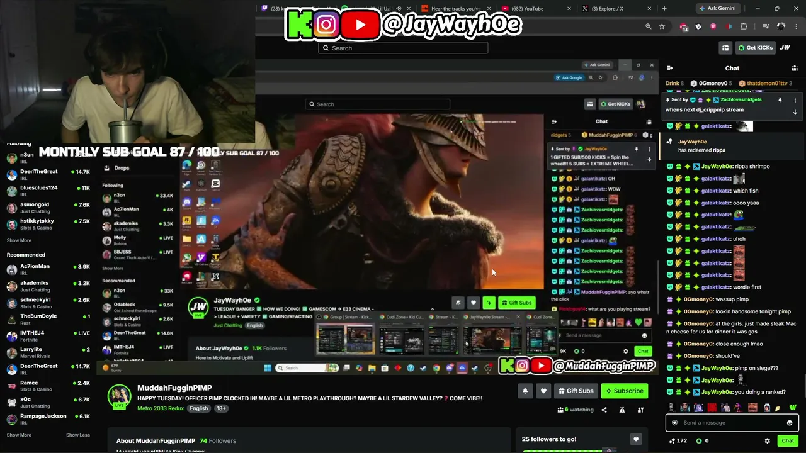Open Ac7ionMan channel in Recommended

48,269
